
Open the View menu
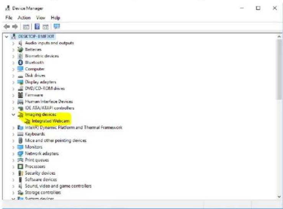41,18
